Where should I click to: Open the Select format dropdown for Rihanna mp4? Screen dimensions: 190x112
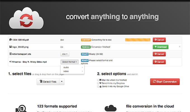point(69,62)
